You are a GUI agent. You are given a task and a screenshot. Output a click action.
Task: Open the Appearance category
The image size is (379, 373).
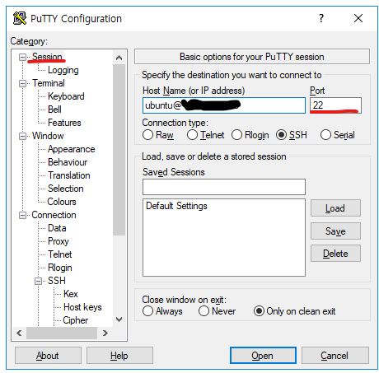coord(71,149)
